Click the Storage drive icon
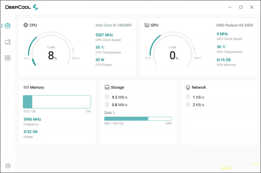Viewport: 261px width, 173px height. 107,87
